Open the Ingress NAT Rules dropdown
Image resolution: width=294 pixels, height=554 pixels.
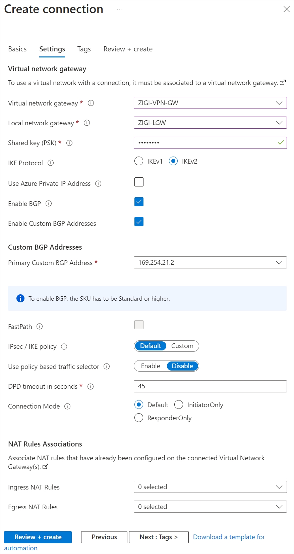coord(210,487)
